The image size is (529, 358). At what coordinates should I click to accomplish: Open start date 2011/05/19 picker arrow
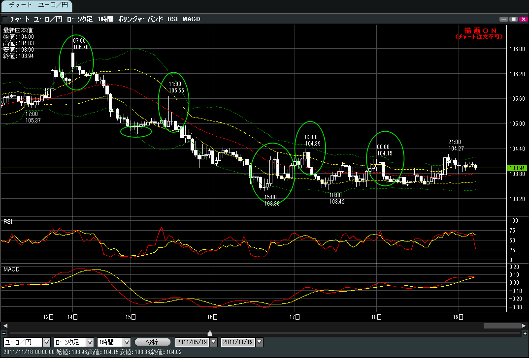coord(214,342)
